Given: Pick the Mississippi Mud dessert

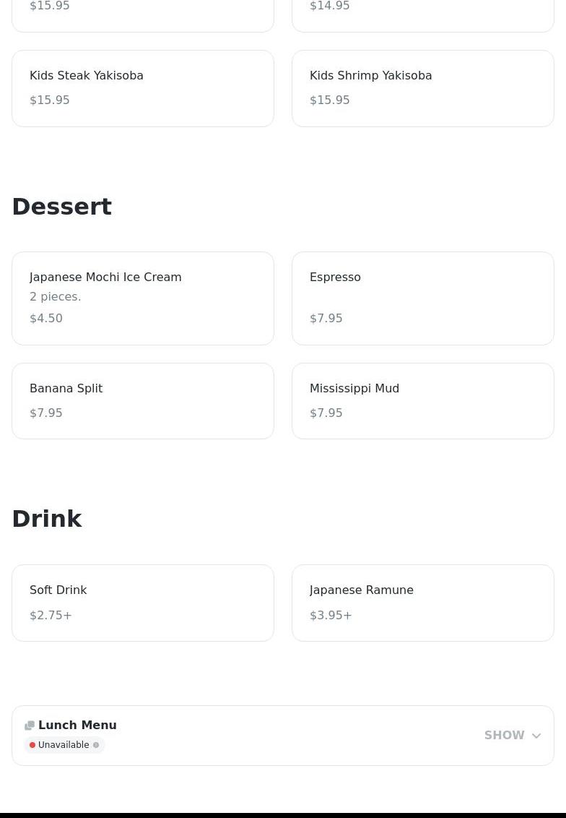Looking at the screenshot, I should tap(422, 400).
